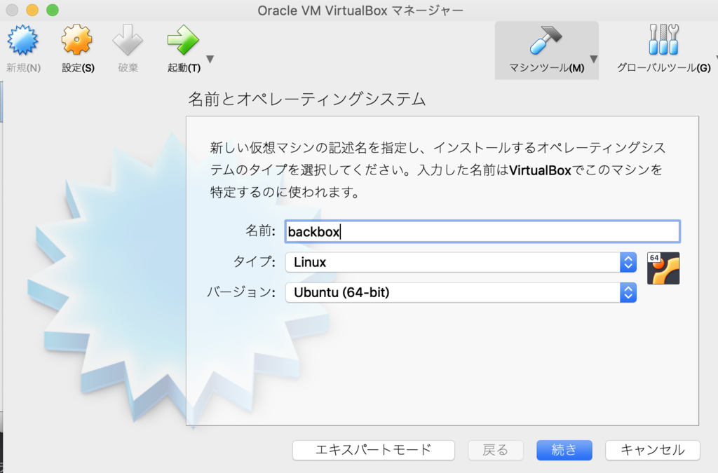Expand the Start (起動) dropdown arrow
This screenshot has width=718, height=473.
(x=210, y=59)
